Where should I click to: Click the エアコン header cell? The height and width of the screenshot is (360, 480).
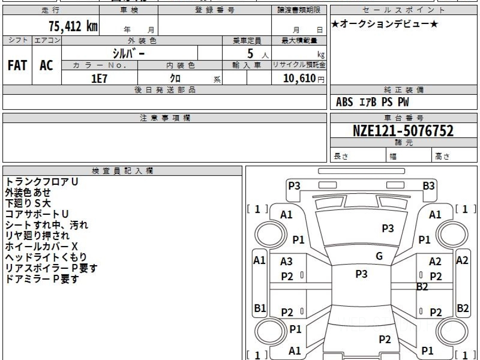point(47,40)
